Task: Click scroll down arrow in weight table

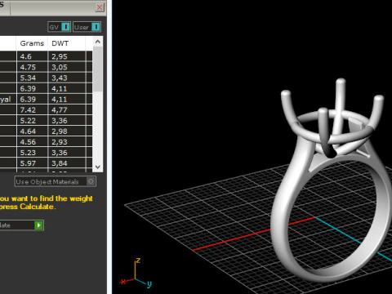Action: tap(98, 167)
